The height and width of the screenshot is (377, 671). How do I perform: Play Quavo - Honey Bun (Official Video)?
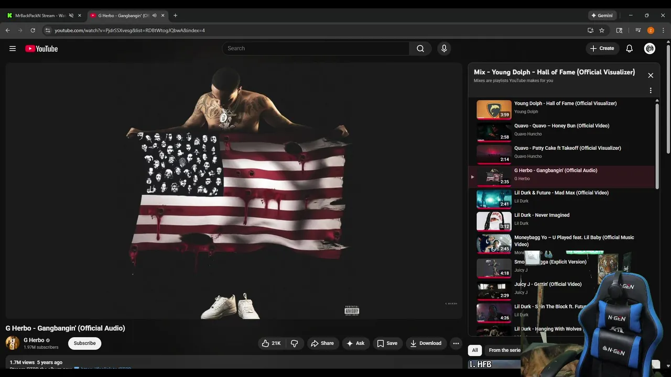pos(561,126)
